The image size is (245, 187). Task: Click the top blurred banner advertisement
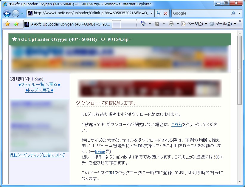pos(120,59)
